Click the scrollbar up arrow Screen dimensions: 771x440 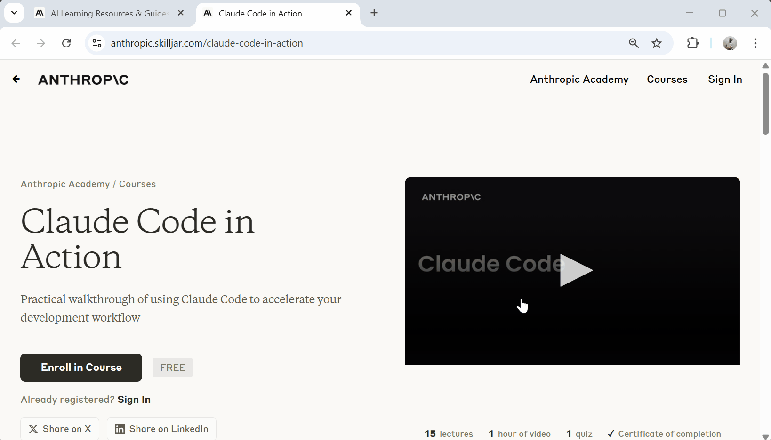766,66
